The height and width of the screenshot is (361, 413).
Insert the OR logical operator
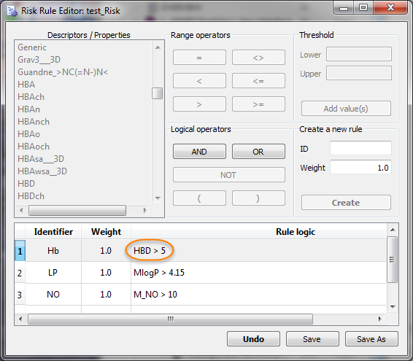click(258, 152)
